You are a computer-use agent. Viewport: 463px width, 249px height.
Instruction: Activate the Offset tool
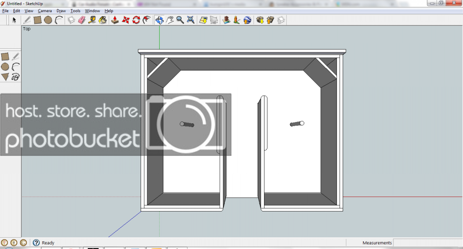click(x=147, y=20)
